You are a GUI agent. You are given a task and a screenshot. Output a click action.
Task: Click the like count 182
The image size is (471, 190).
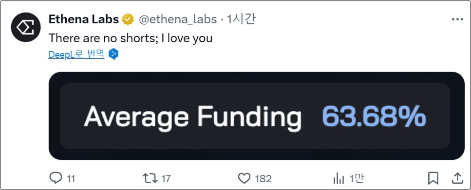pyautogui.click(x=263, y=179)
